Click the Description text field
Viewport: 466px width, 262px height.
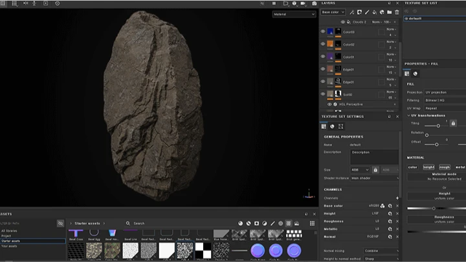[x=375, y=157]
